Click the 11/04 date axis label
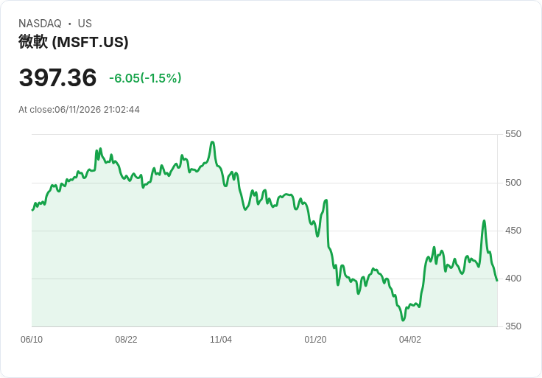542x378 pixels. [x=221, y=340]
